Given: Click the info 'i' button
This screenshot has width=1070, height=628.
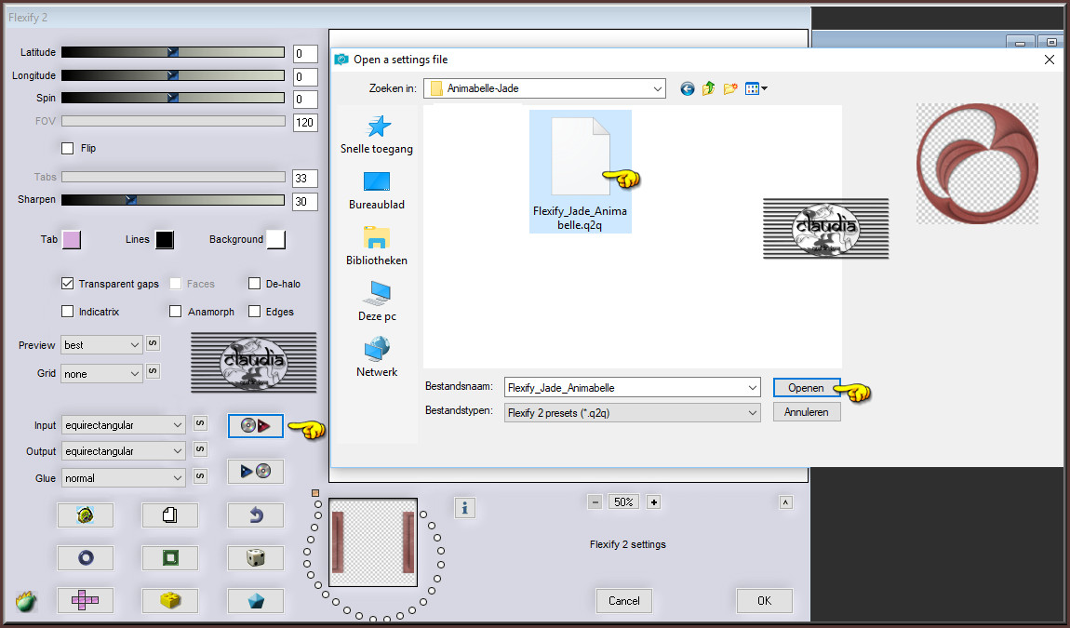Looking at the screenshot, I should click(x=464, y=508).
